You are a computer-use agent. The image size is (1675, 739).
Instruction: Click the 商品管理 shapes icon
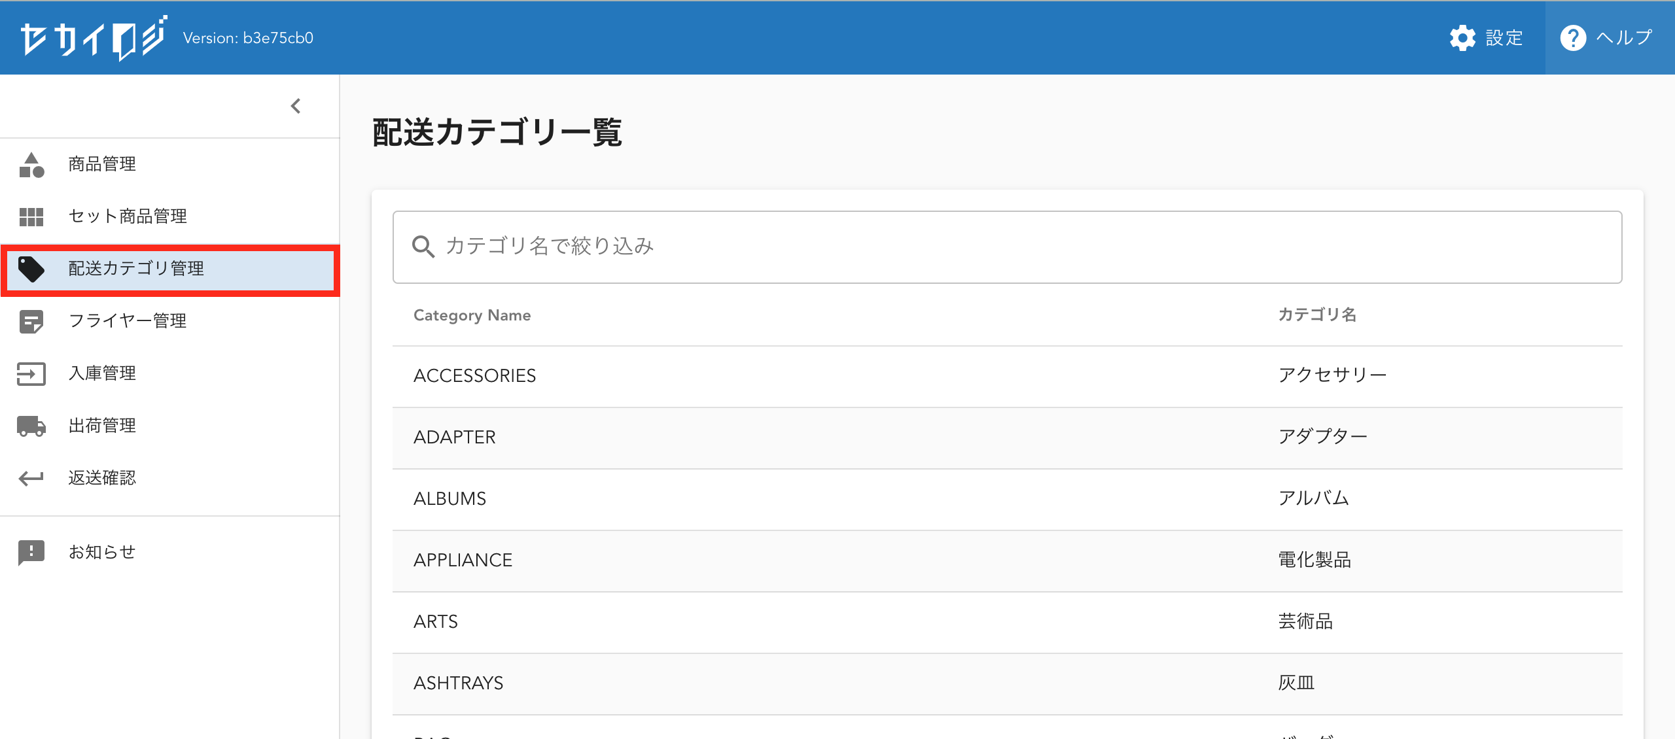tap(31, 165)
